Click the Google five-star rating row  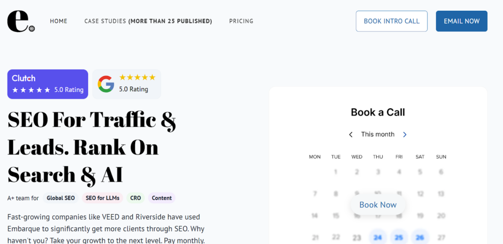(137, 77)
